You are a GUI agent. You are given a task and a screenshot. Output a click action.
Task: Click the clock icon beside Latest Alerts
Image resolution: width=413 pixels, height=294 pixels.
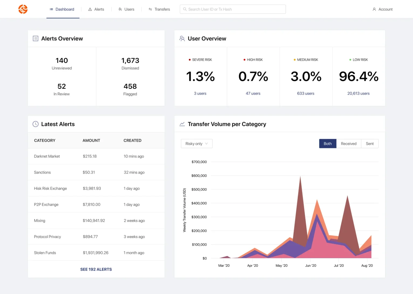pyautogui.click(x=35, y=124)
